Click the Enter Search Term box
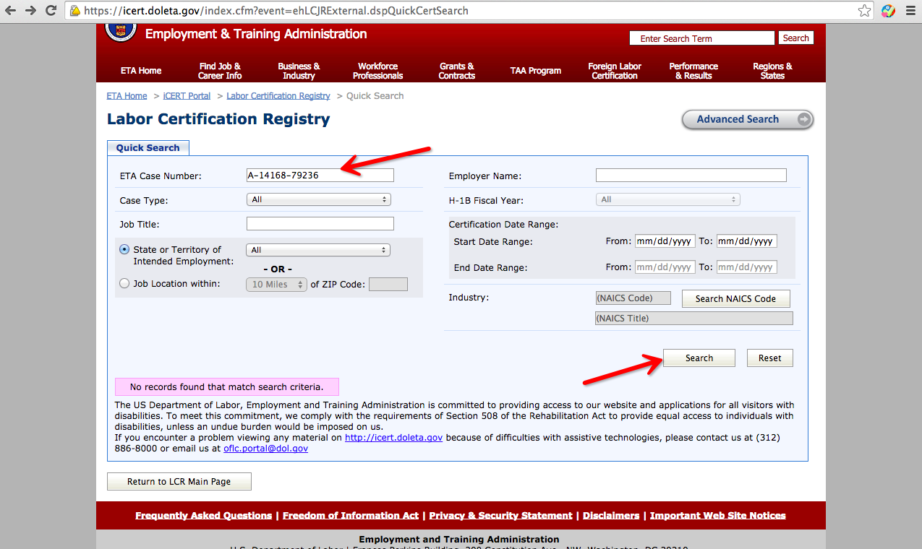Image resolution: width=922 pixels, height=549 pixels. tap(702, 38)
